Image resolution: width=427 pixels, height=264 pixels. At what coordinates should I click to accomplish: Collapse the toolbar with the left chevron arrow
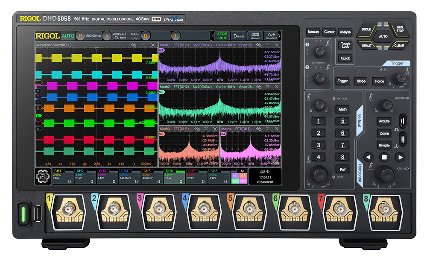click(213, 36)
